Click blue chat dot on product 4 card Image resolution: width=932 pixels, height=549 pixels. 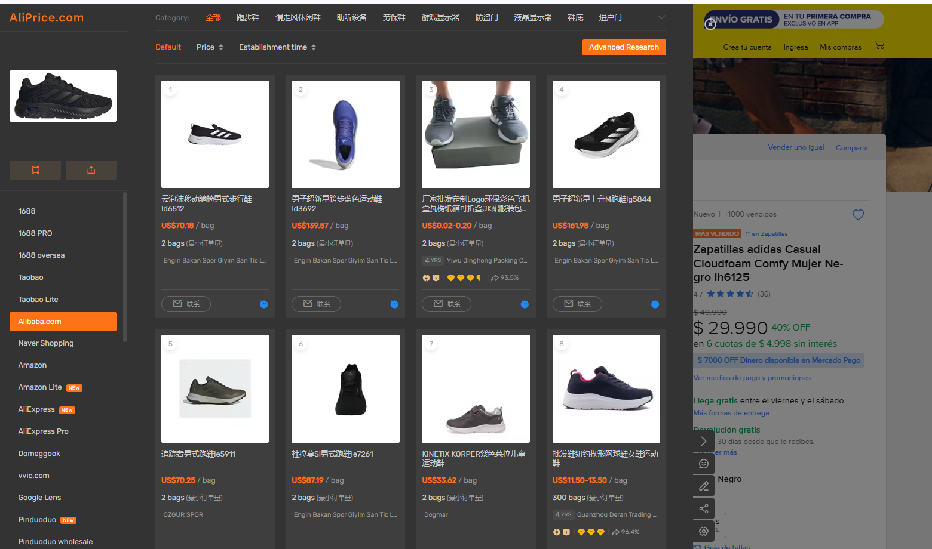655,304
